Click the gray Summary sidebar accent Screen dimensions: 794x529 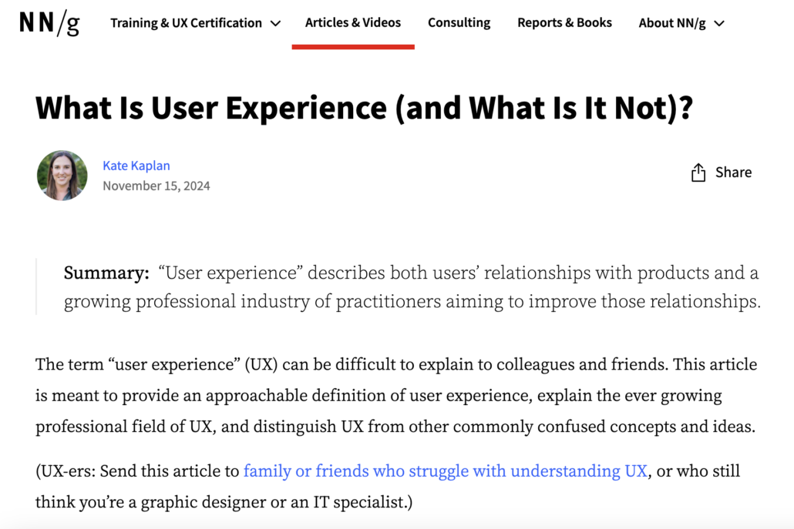36,286
